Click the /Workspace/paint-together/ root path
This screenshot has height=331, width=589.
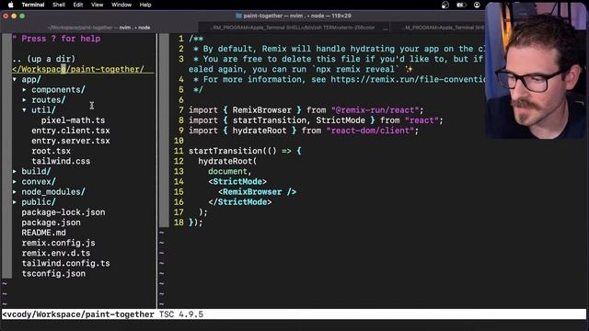77,70
